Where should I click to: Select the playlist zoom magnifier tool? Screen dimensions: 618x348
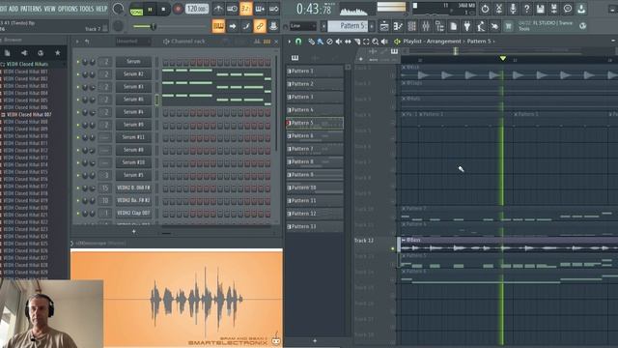coord(376,41)
